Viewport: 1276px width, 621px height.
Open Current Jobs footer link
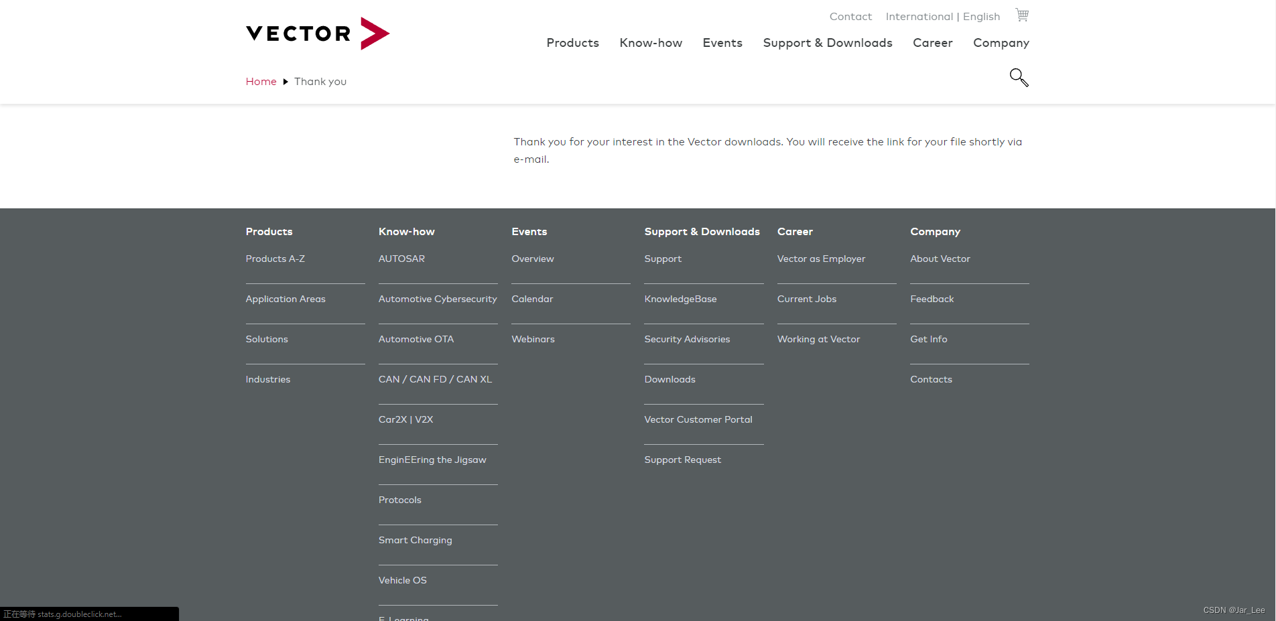point(807,299)
